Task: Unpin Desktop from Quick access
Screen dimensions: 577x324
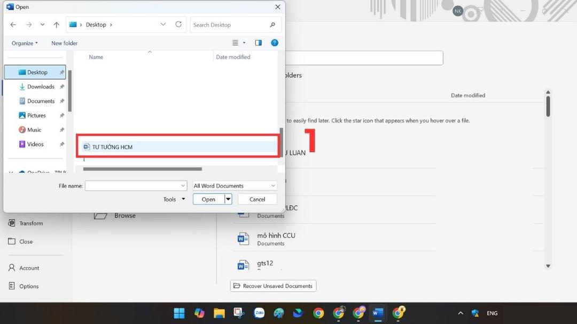Action: coord(61,72)
